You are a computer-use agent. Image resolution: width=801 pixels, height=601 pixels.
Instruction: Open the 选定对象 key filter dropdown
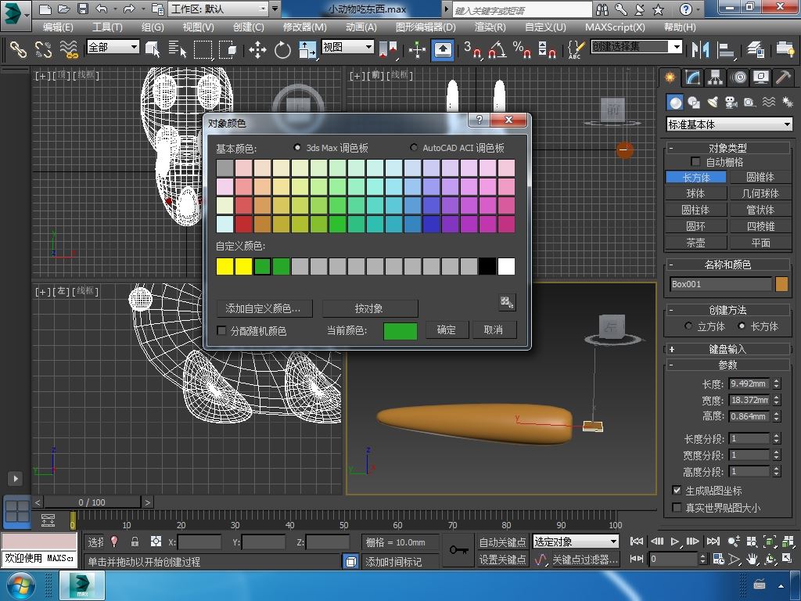(576, 542)
